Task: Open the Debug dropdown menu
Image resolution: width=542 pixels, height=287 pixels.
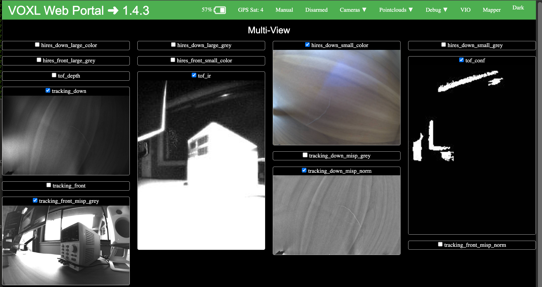Action: coord(436,10)
